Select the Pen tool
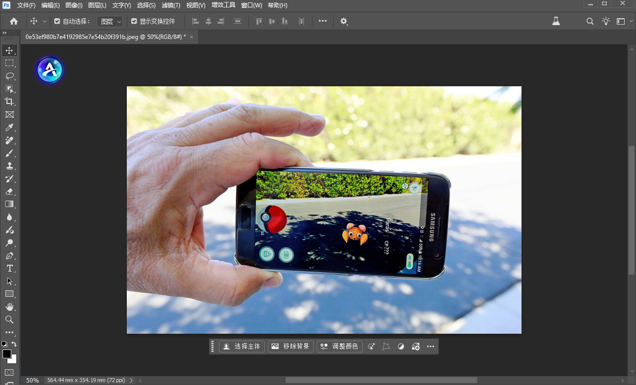636x385 pixels. [x=9, y=256]
